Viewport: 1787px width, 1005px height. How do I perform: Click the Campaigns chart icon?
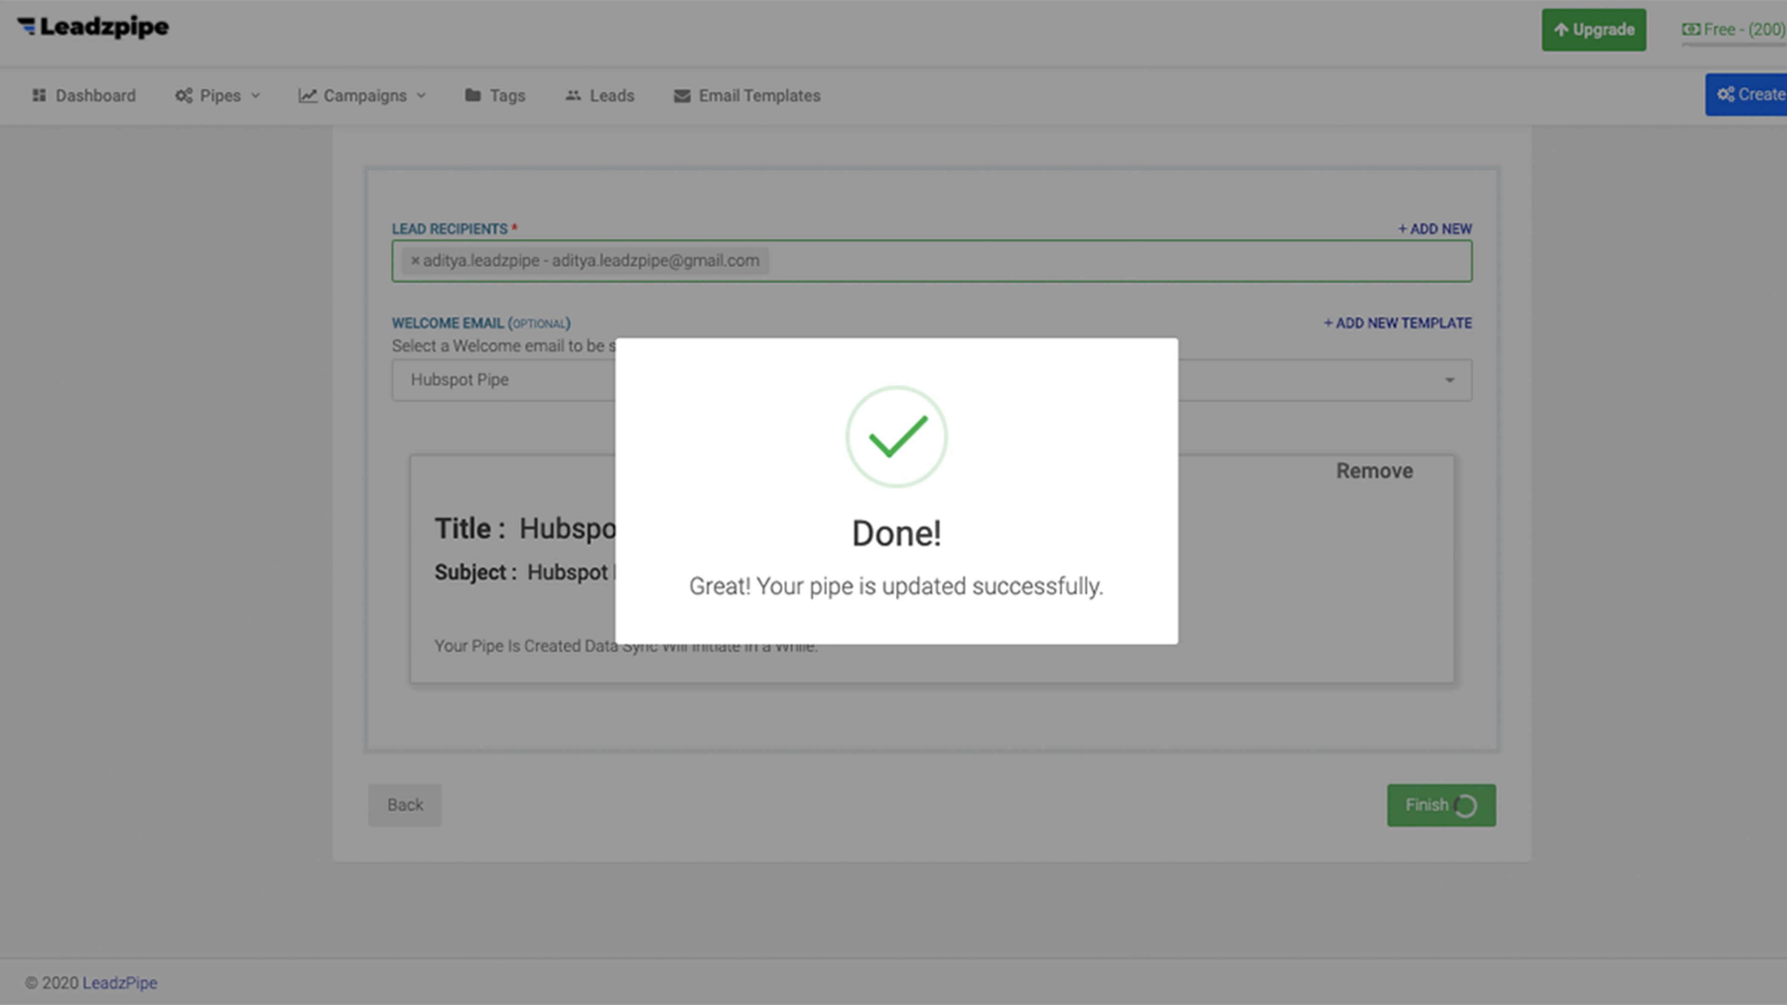click(307, 95)
